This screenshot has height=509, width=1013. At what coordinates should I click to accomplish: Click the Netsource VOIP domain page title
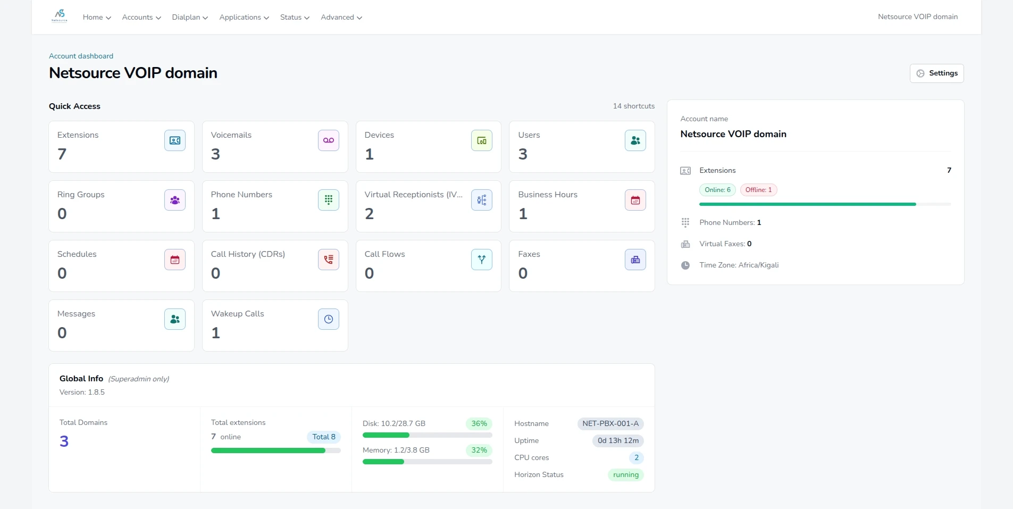(x=133, y=73)
